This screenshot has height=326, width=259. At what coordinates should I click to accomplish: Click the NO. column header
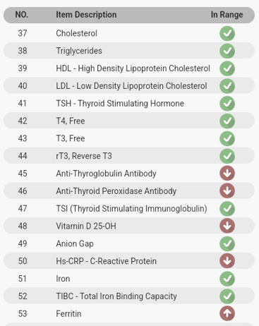click(x=22, y=15)
